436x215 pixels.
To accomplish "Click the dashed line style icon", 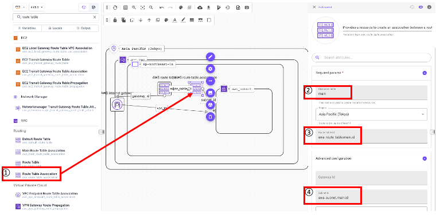I will [200, 20].
